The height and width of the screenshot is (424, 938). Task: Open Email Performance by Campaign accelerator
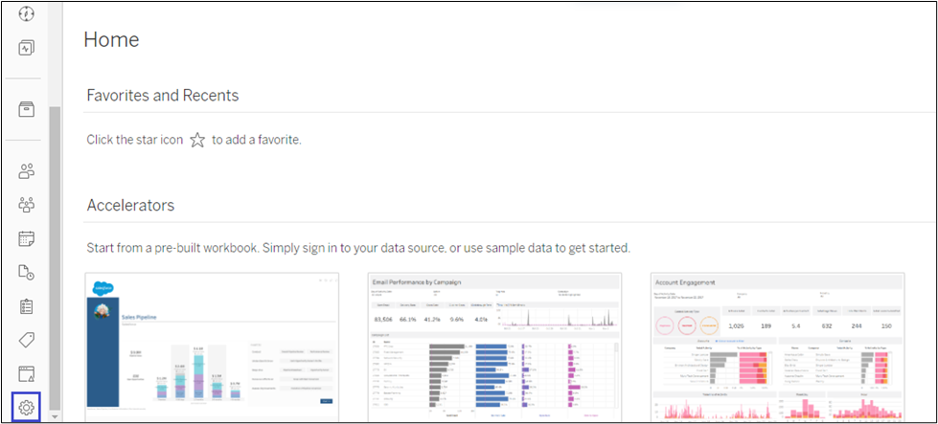pos(494,346)
